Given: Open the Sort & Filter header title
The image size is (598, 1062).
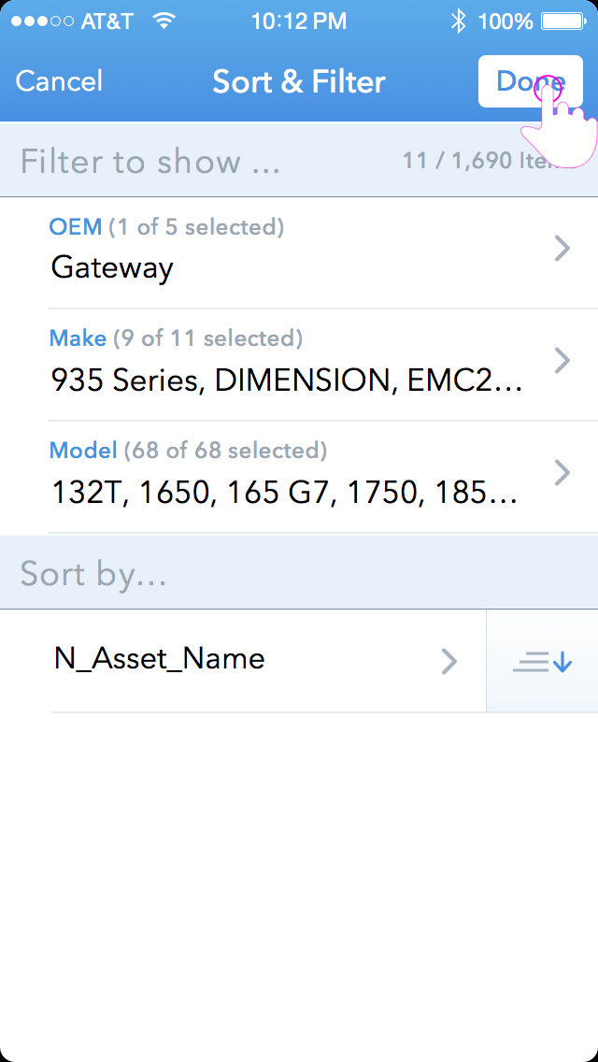Looking at the screenshot, I should 299,81.
